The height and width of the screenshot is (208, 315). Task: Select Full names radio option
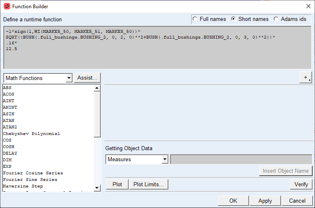point(195,19)
